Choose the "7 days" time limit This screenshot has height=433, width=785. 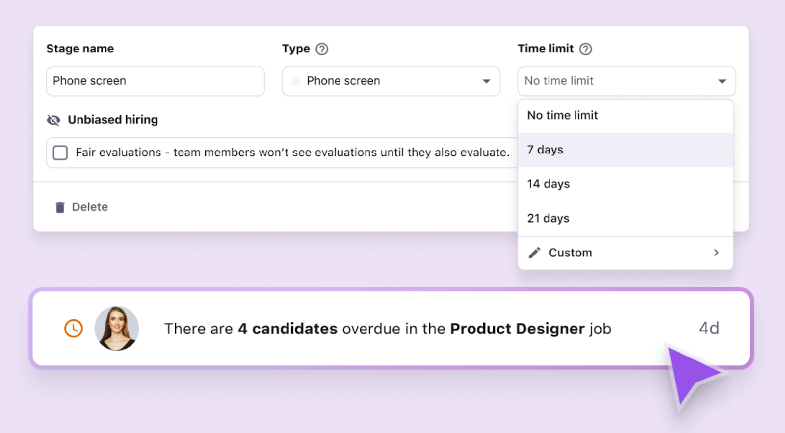[x=545, y=150]
